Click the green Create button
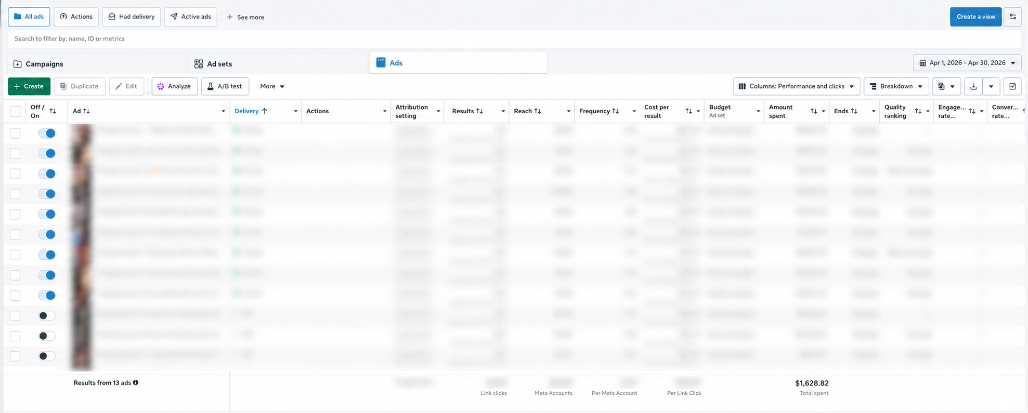This screenshot has width=1028, height=413. coord(29,86)
